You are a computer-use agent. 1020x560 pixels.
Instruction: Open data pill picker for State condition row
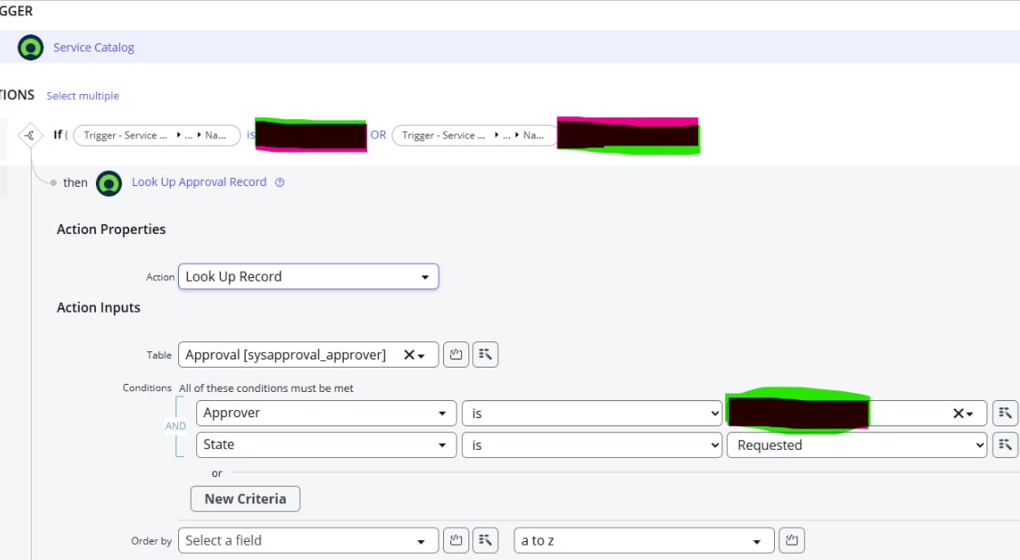1005,444
